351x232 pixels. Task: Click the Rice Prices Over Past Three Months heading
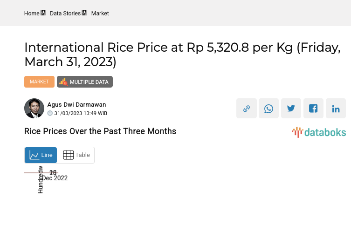pyautogui.click(x=100, y=131)
